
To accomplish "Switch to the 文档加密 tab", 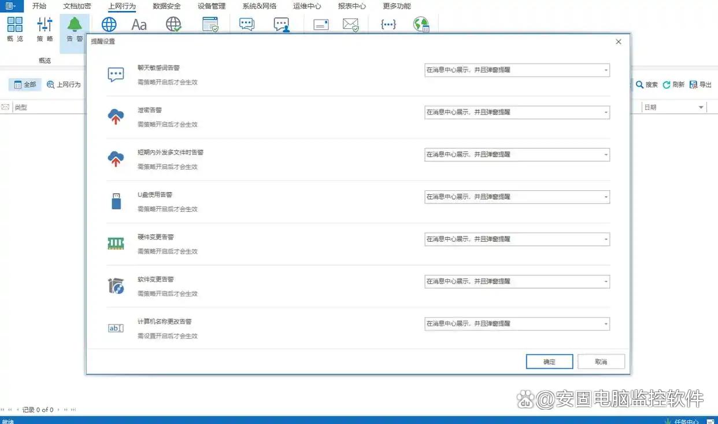I will point(77,6).
